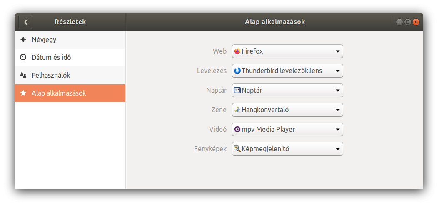
Task: Minimize the settings window
Action: point(399,22)
